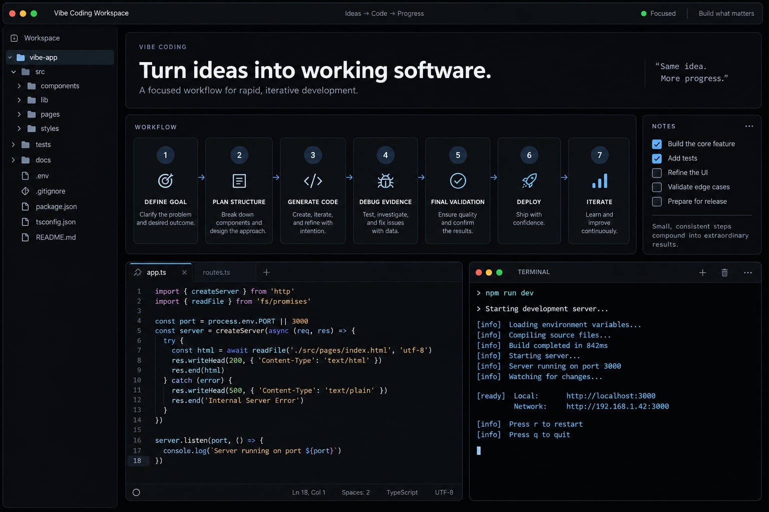Click the Final Validation checkmark icon
This screenshot has width=769, height=512.
click(458, 180)
